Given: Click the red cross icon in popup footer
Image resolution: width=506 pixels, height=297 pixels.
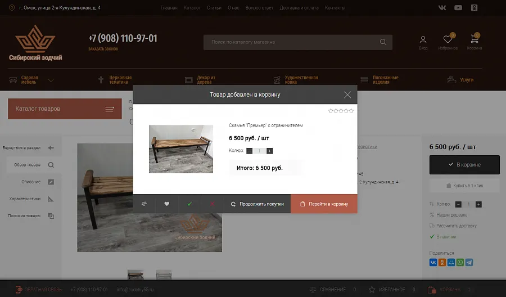Looking at the screenshot, I should point(212,204).
